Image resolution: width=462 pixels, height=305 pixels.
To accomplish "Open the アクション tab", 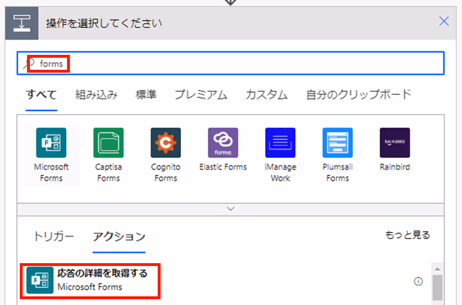I will [119, 237].
